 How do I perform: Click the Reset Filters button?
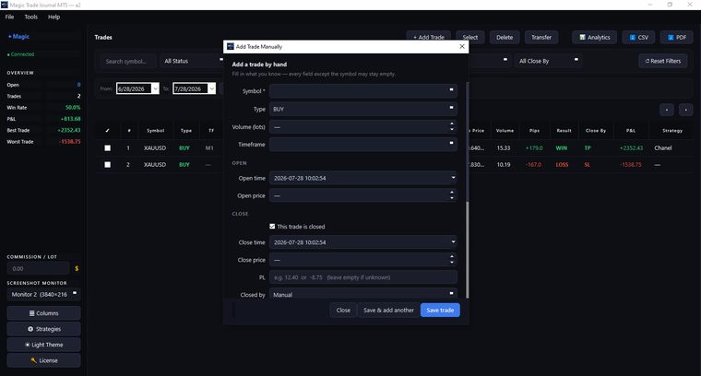click(x=662, y=61)
